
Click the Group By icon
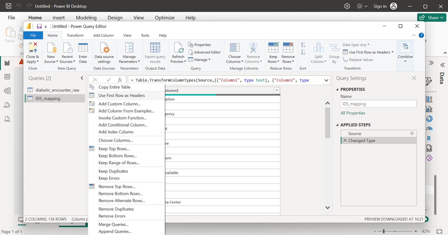(334, 48)
